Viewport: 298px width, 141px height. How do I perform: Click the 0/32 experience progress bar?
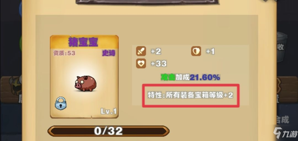pyautogui.click(x=108, y=131)
